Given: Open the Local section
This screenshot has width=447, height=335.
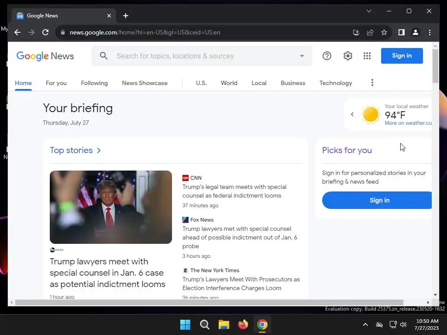Looking at the screenshot, I should click(x=259, y=83).
